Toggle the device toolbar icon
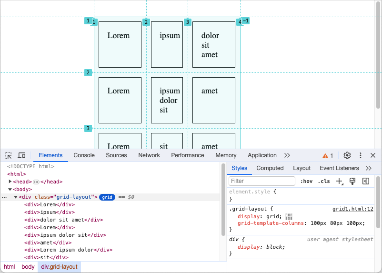Image resolution: width=382 pixels, height=273 pixels. coord(21,155)
